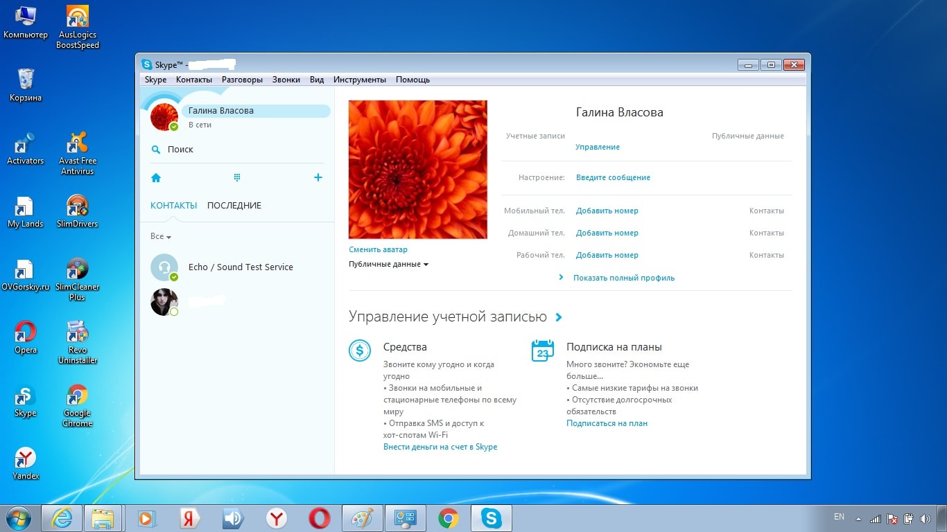Click arrow next to Управление учетной записью

[x=559, y=318]
